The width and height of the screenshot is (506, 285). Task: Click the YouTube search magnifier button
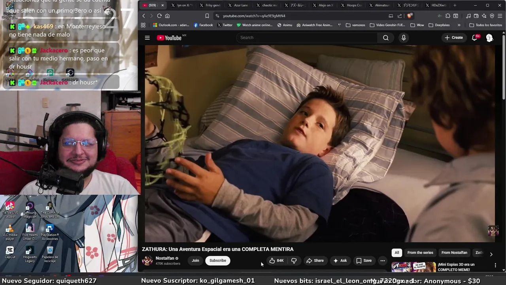tap(386, 38)
